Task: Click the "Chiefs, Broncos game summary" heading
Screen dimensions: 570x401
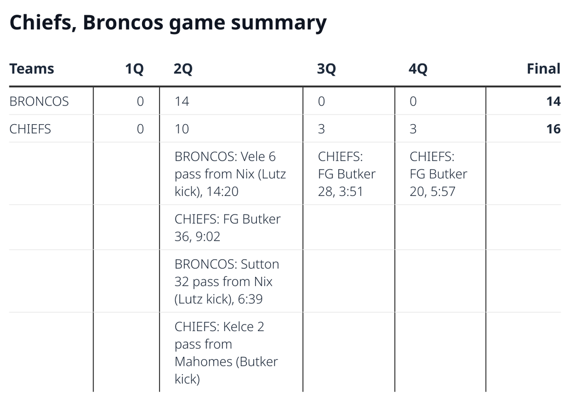Action: (x=168, y=23)
